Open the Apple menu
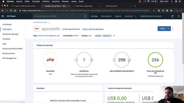Image resolution: width=184 pixels, height=103 pixels. pyautogui.click(x=3, y=1)
